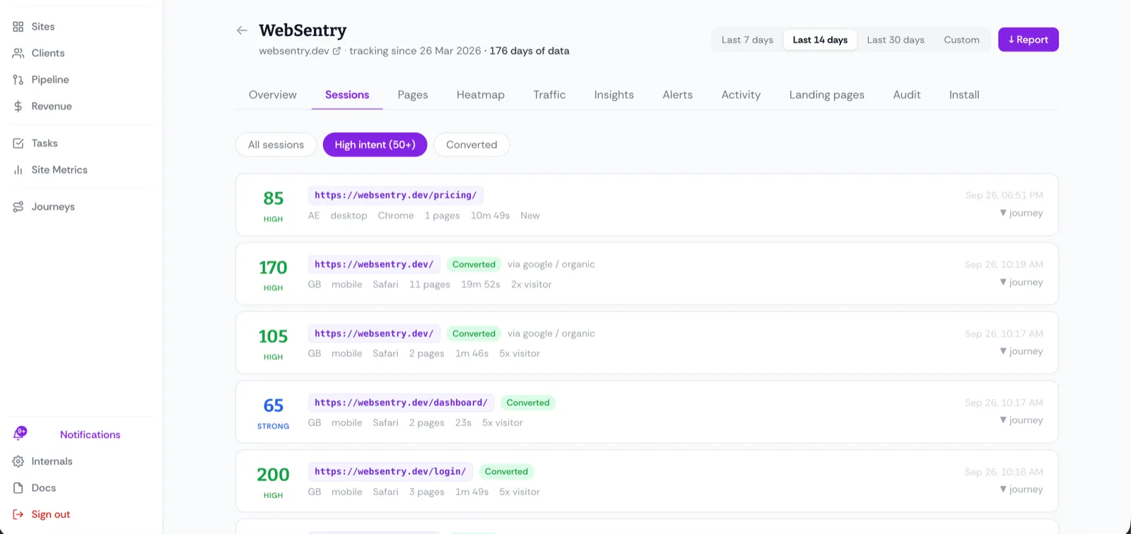Open the websentry.dev/login/ session URL
Image resolution: width=1131 pixels, height=534 pixels.
pos(390,472)
